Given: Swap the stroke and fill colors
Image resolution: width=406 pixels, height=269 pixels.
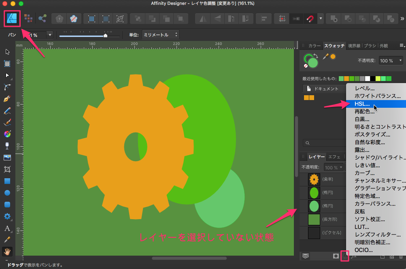Looking at the screenshot, I should (x=316, y=56).
